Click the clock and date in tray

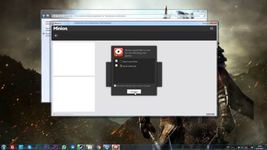[259, 147]
